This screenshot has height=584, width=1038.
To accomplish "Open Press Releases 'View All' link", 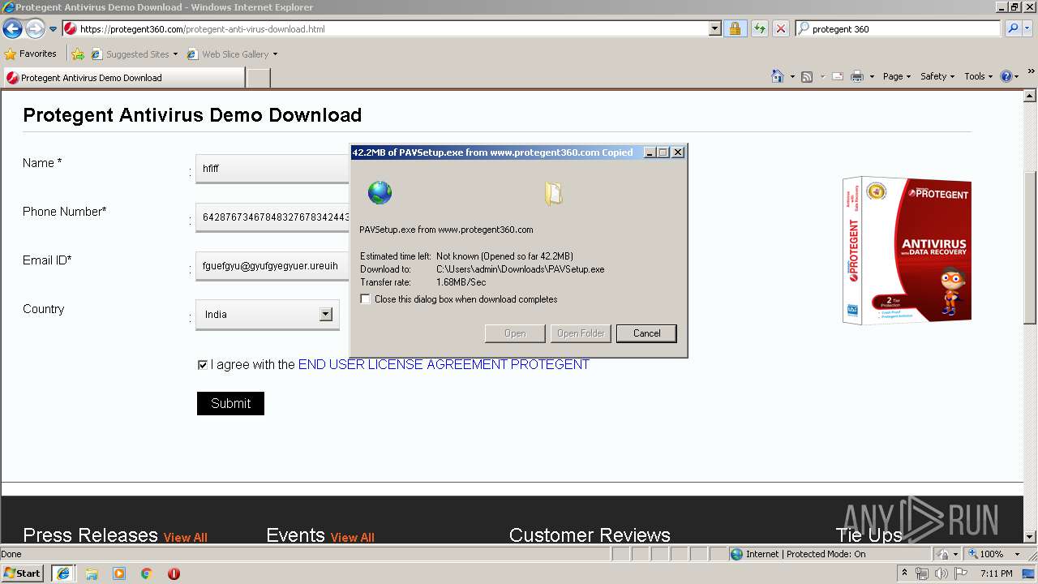I will tap(185, 537).
